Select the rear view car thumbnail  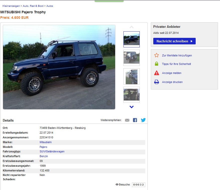[x=131, y=58]
